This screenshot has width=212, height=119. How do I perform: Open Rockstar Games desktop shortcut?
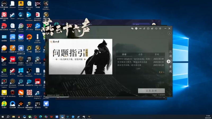pos(21,5)
